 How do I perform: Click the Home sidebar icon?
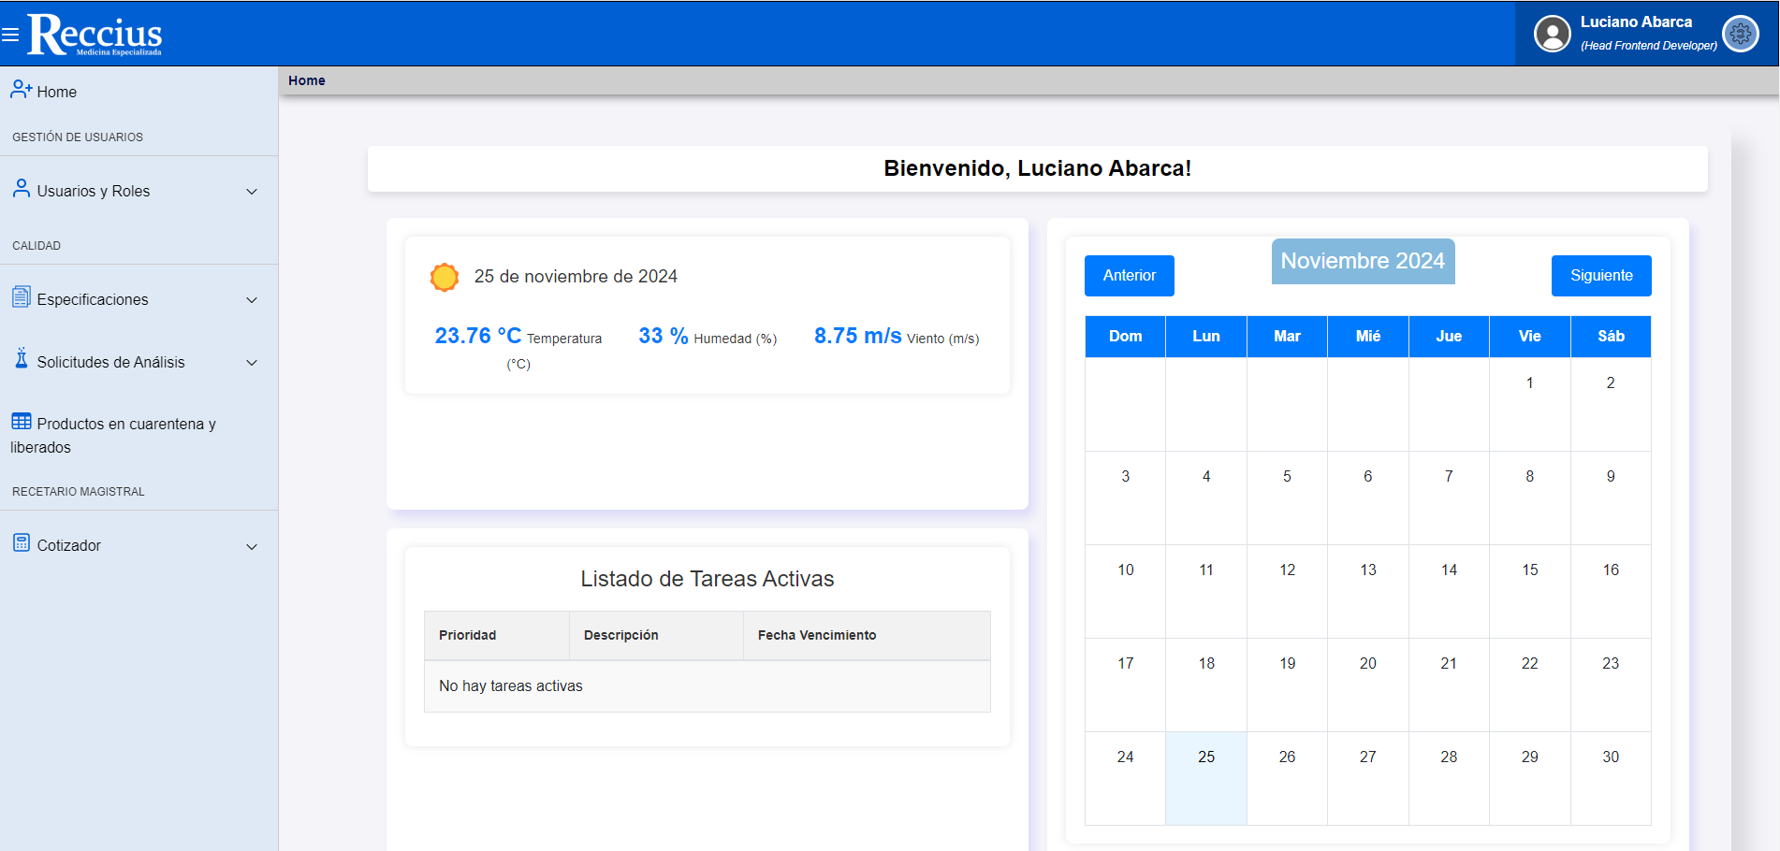pos(21,90)
